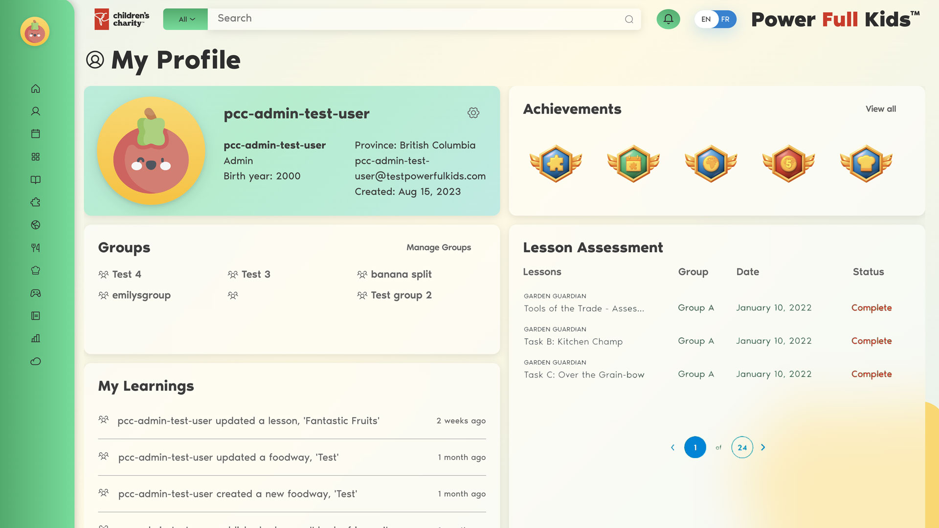Go to previous lesson assessment page
Viewport: 939px width, 528px height.
[672, 447]
